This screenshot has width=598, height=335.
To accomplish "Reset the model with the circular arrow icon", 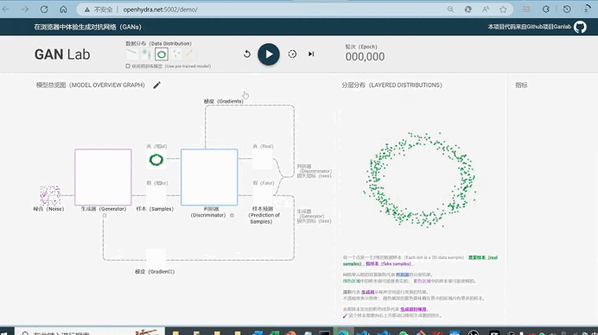I will 247,54.
